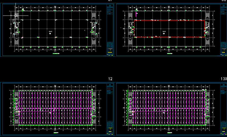Select the drawing title caption under sheet 13X plan
227x137 pixels.
tap(170, 133)
